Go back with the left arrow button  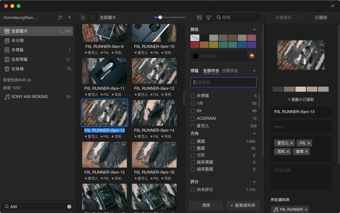pyautogui.click(x=83, y=17)
